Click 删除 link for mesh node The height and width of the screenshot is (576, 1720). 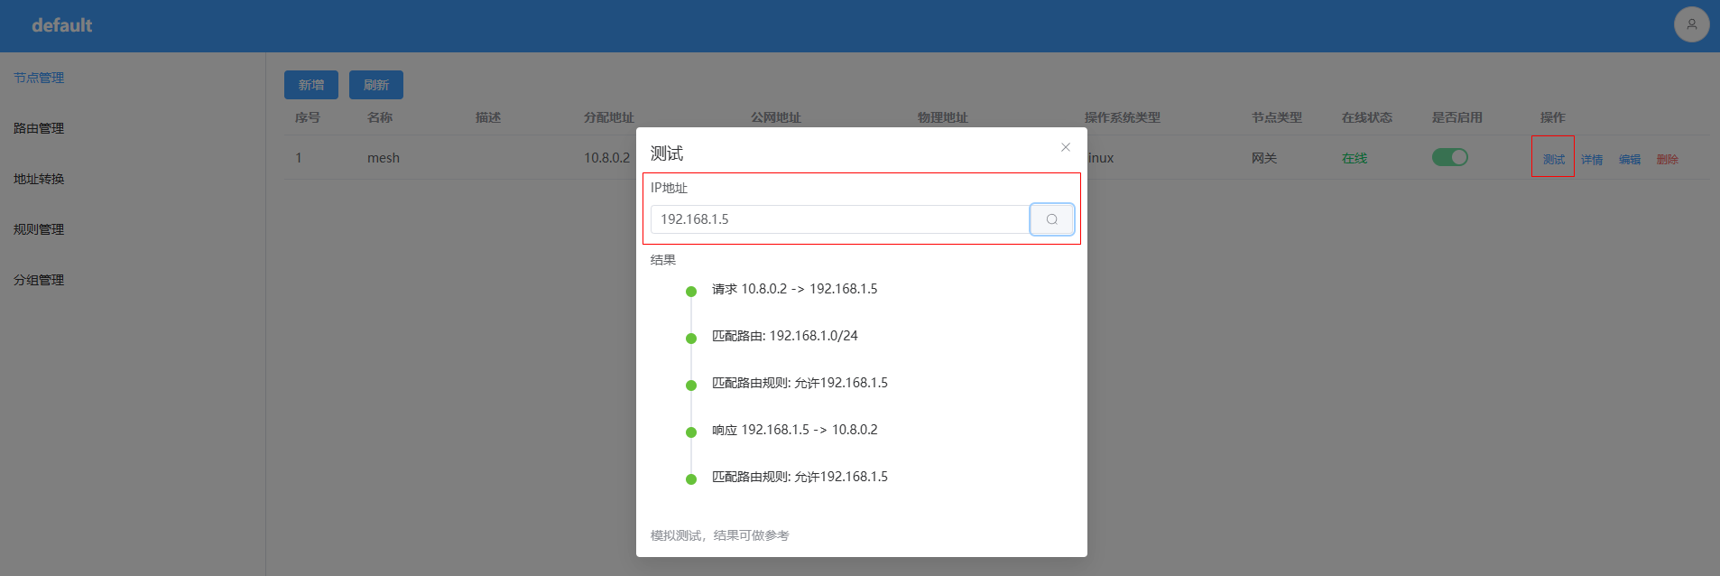(x=1667, y=160)
